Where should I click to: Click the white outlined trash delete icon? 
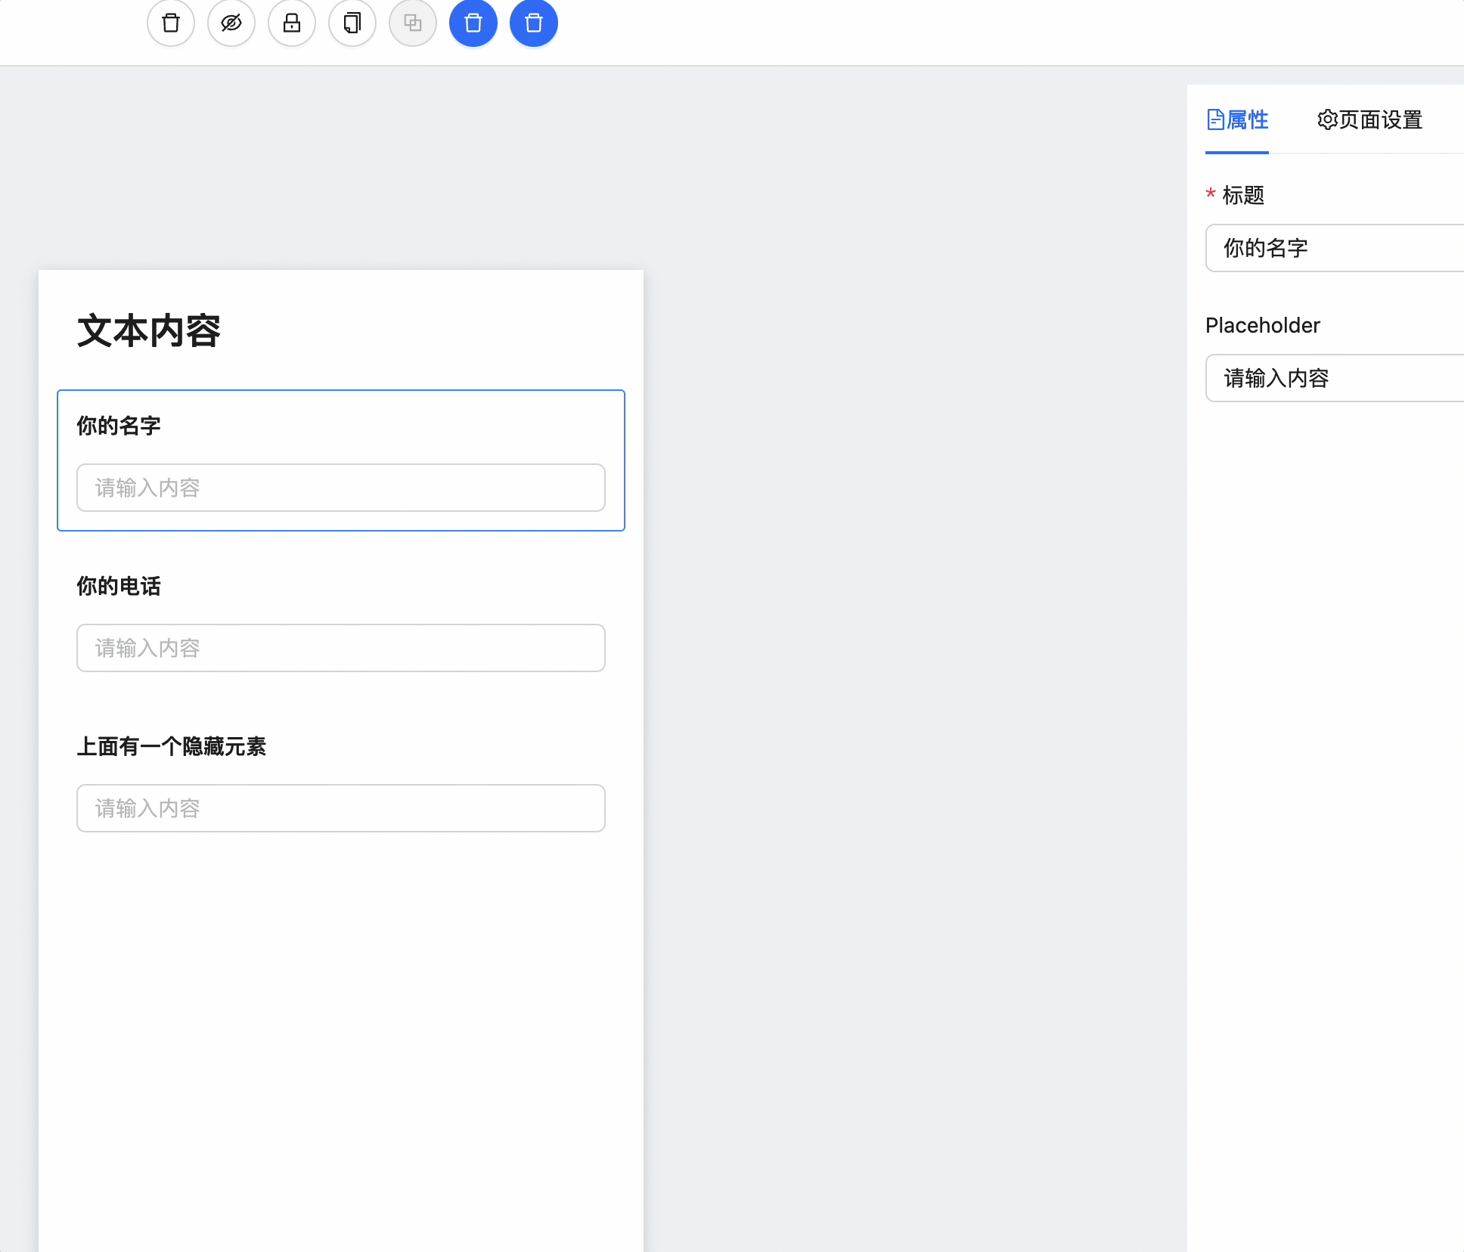(x=171, y=23)
